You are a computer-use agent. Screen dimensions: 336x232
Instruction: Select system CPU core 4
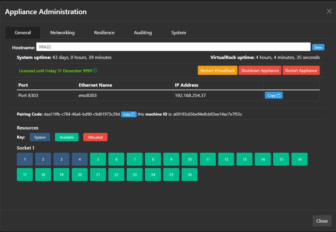[80, 159]
